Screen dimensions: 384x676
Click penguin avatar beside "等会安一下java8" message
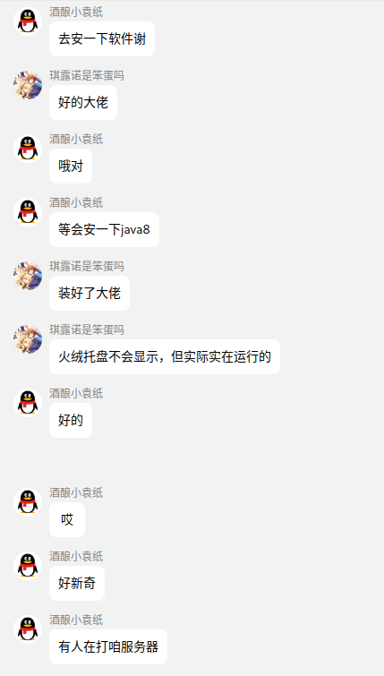[x=28, y=211]
